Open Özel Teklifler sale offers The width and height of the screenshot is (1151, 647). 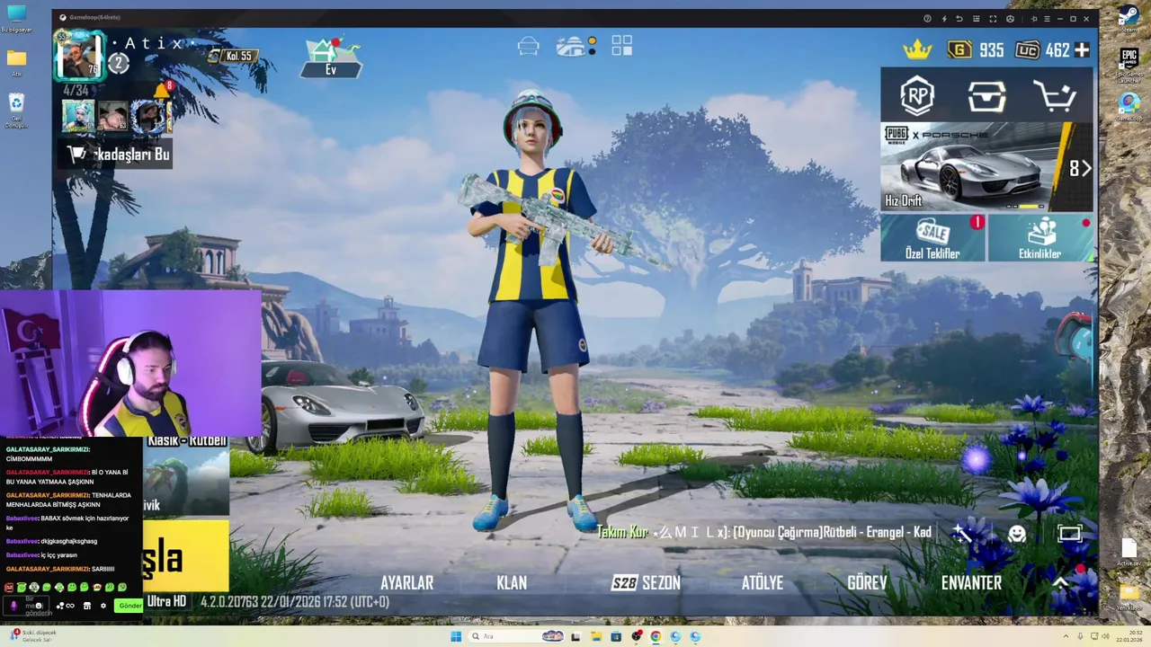[x=932, y=238]
